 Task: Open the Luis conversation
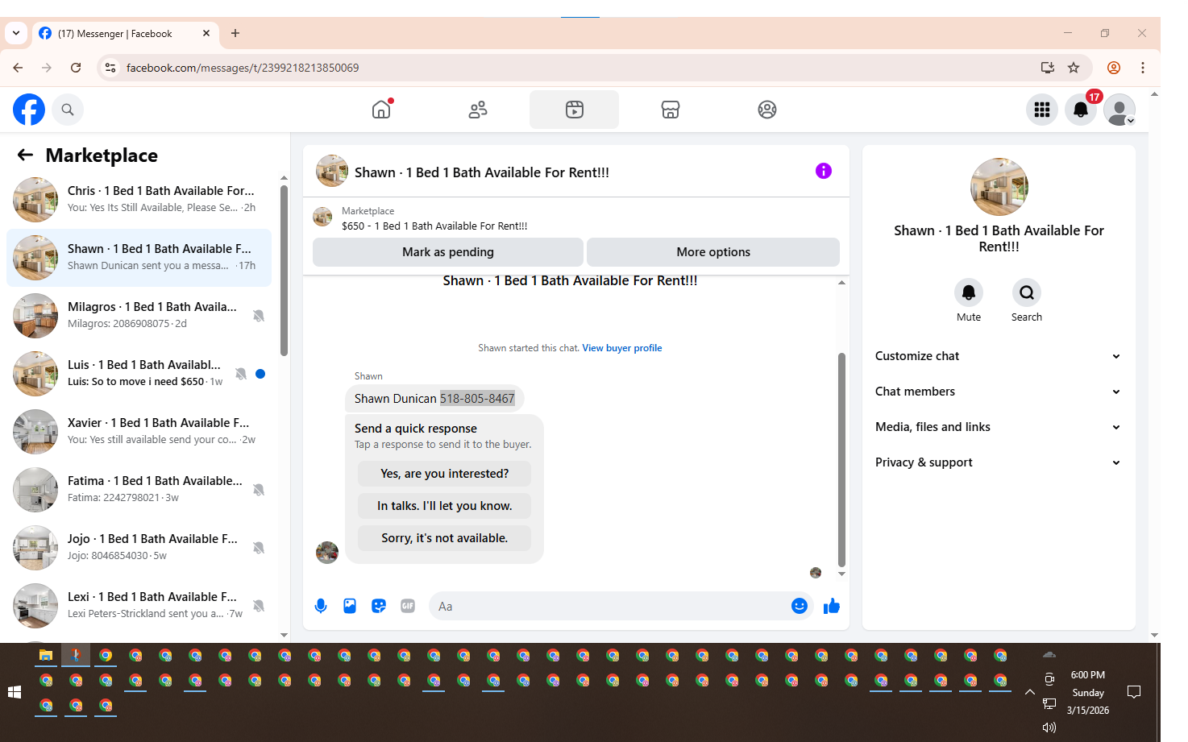[139, 374]
